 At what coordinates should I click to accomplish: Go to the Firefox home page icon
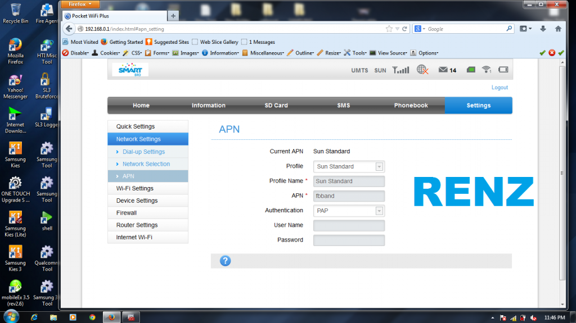(558, 29)
